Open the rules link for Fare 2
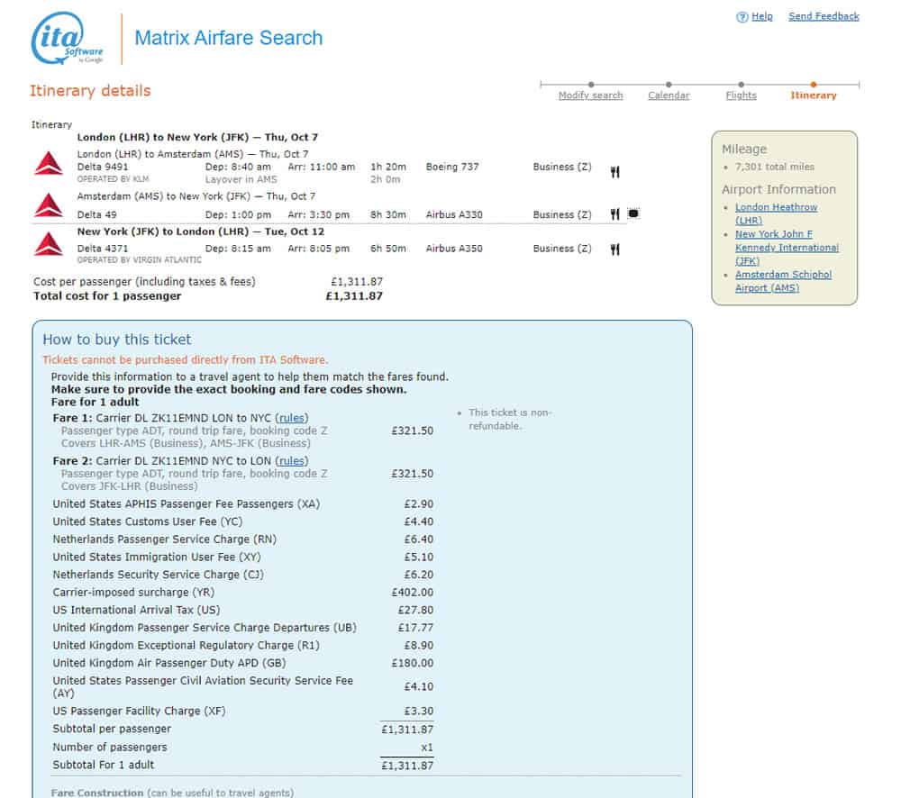Viewport: 901px width, 798px height. [291, 461]
